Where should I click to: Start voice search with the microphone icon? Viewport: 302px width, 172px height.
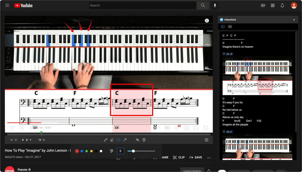[x=215, y=5]
